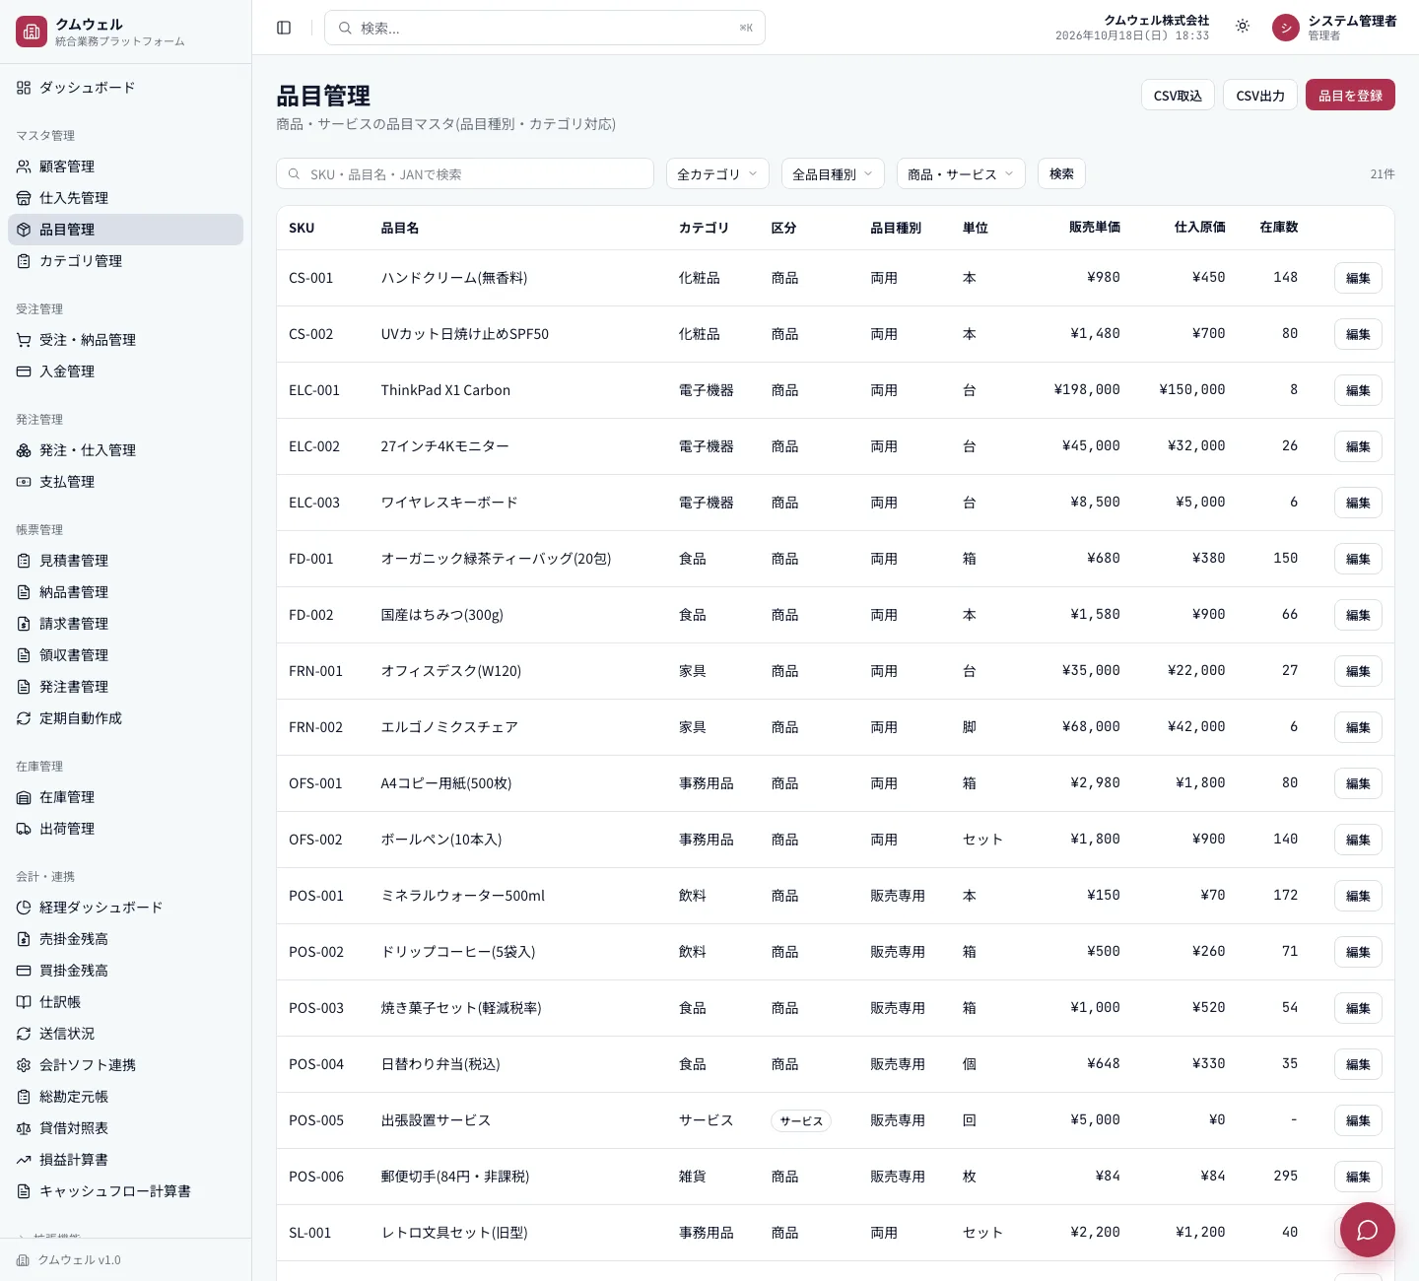Focus the global 検索 box at top
This screenshot has height=1281, width=1419.
(x=545, y=28)
